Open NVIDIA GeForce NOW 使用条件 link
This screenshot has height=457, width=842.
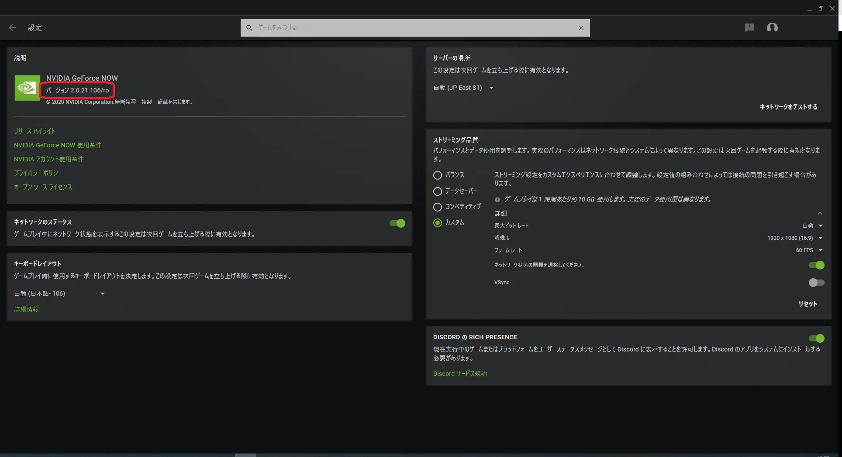(58, 145)
